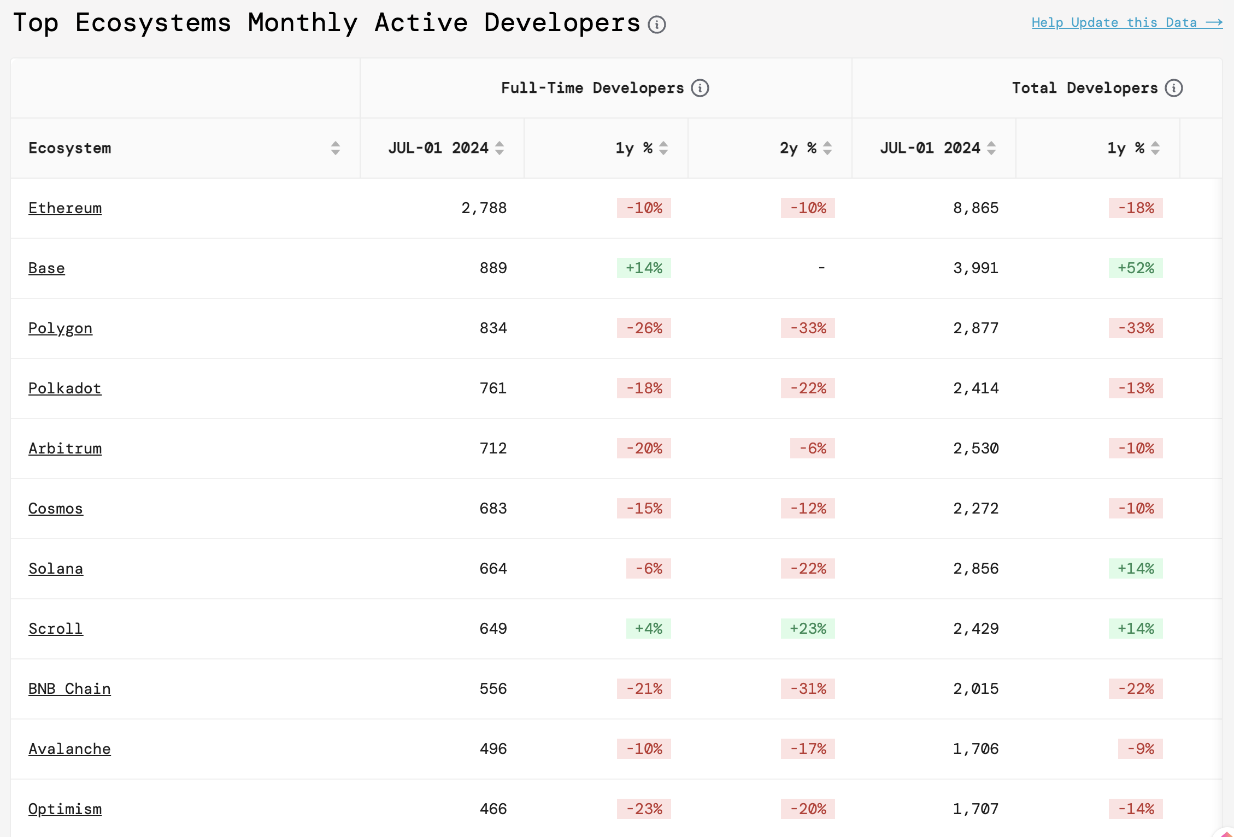Select Arbitrum full-time value 712
This screenshot has height=837, width=1234.
[x=493, y=449]
